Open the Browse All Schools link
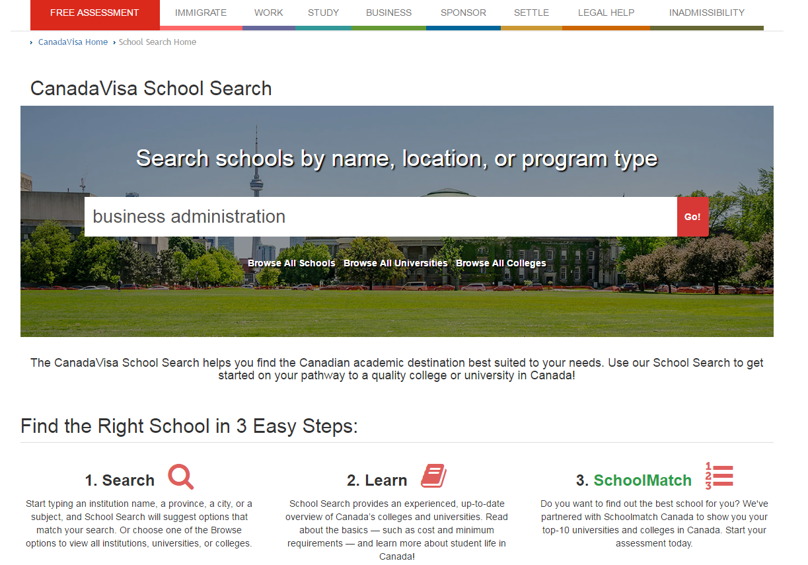808x565 pixels. (291, 262)
